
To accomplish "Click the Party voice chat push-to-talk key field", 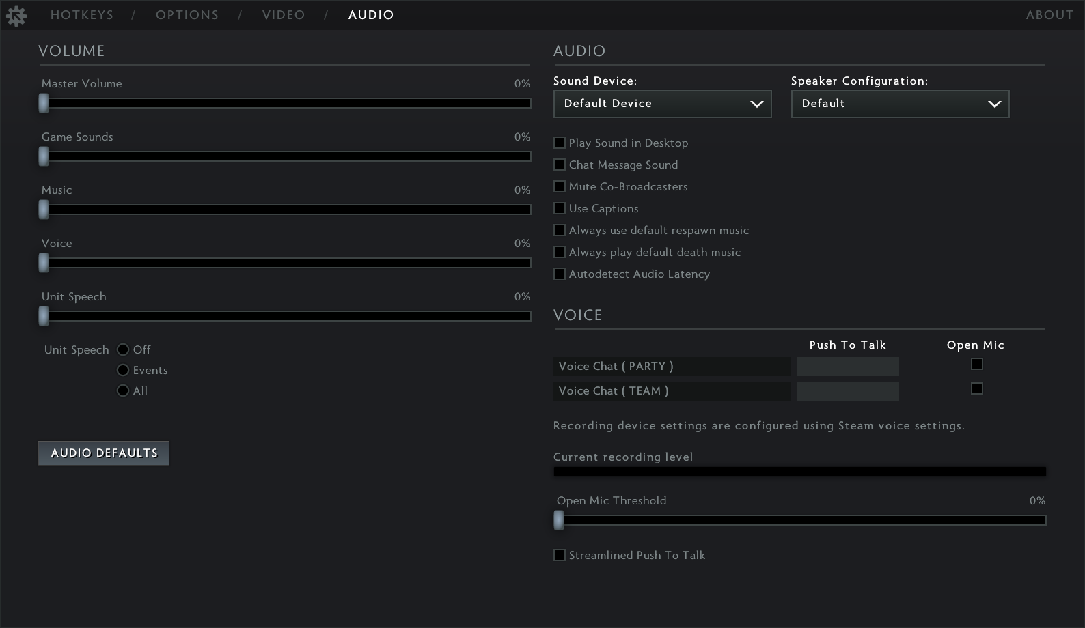I will (x=847, y=367).
